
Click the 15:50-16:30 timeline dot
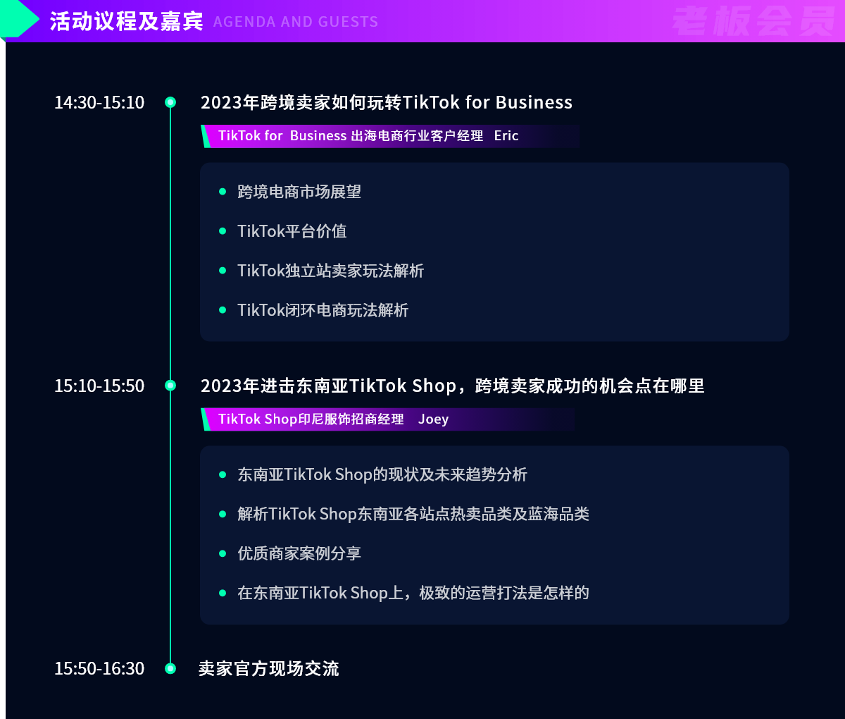(x=170, y=668)
